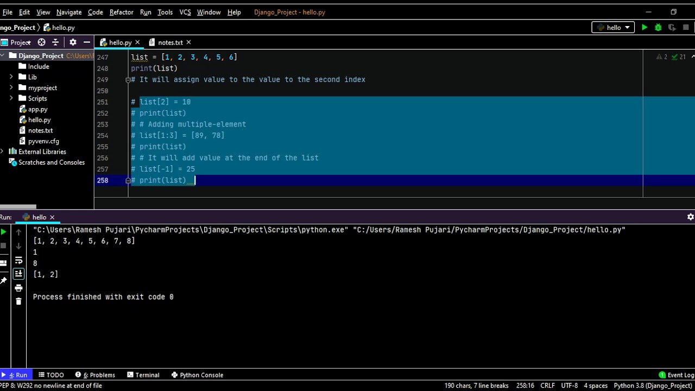Select hello.py in project tree
Image resolution: width=695 pixels, height=391 pixels.
click(x=39, y=119)
